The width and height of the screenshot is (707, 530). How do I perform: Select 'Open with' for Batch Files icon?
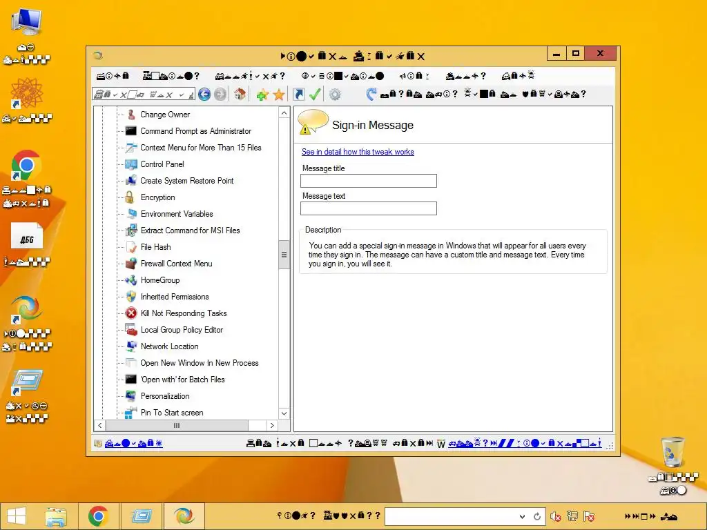point(130,380)
